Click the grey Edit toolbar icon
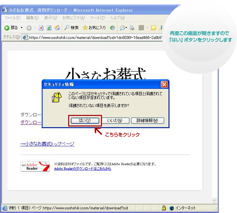 [141, 28]
